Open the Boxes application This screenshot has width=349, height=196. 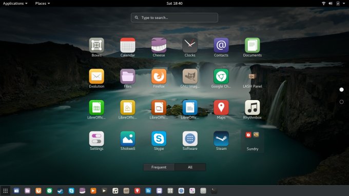(96, 45)
